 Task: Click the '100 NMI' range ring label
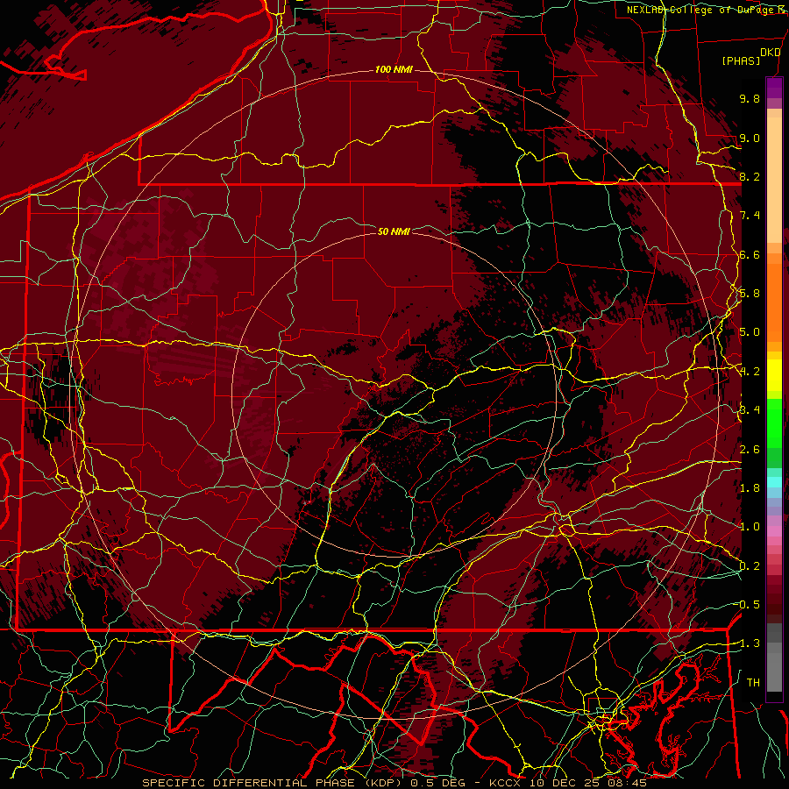click(x=394, y=69)
